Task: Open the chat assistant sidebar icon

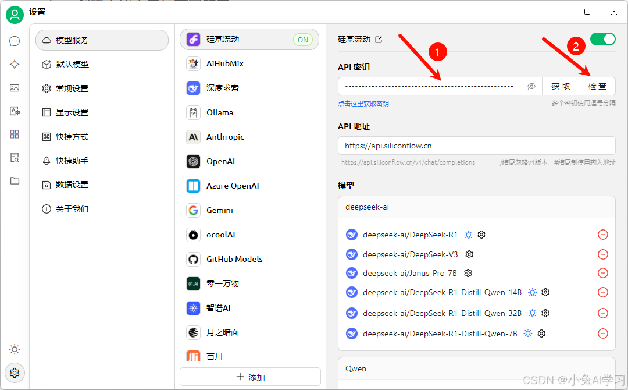Action: tap(15, 41)
